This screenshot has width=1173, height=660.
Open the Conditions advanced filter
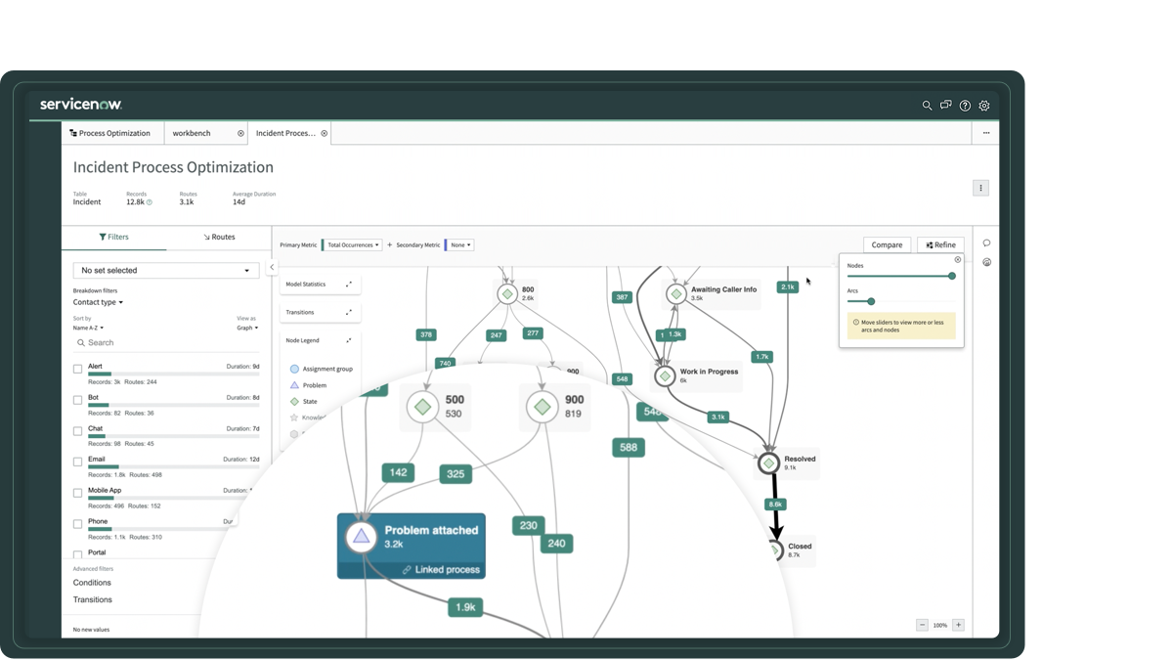pos(92,583)
